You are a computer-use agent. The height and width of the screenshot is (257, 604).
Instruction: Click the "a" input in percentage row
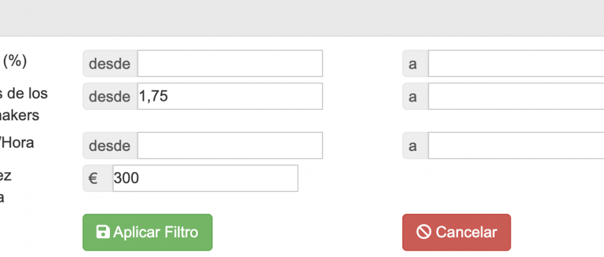click(x=515, y=64)
